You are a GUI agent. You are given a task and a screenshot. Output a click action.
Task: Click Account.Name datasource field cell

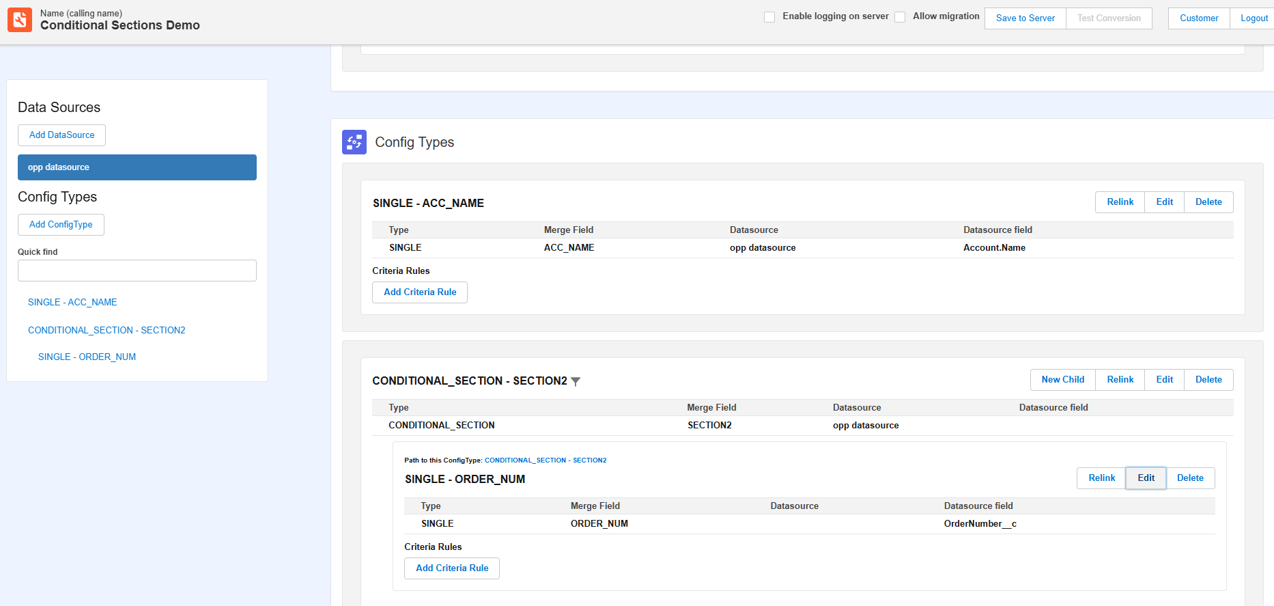pos(994,248)
